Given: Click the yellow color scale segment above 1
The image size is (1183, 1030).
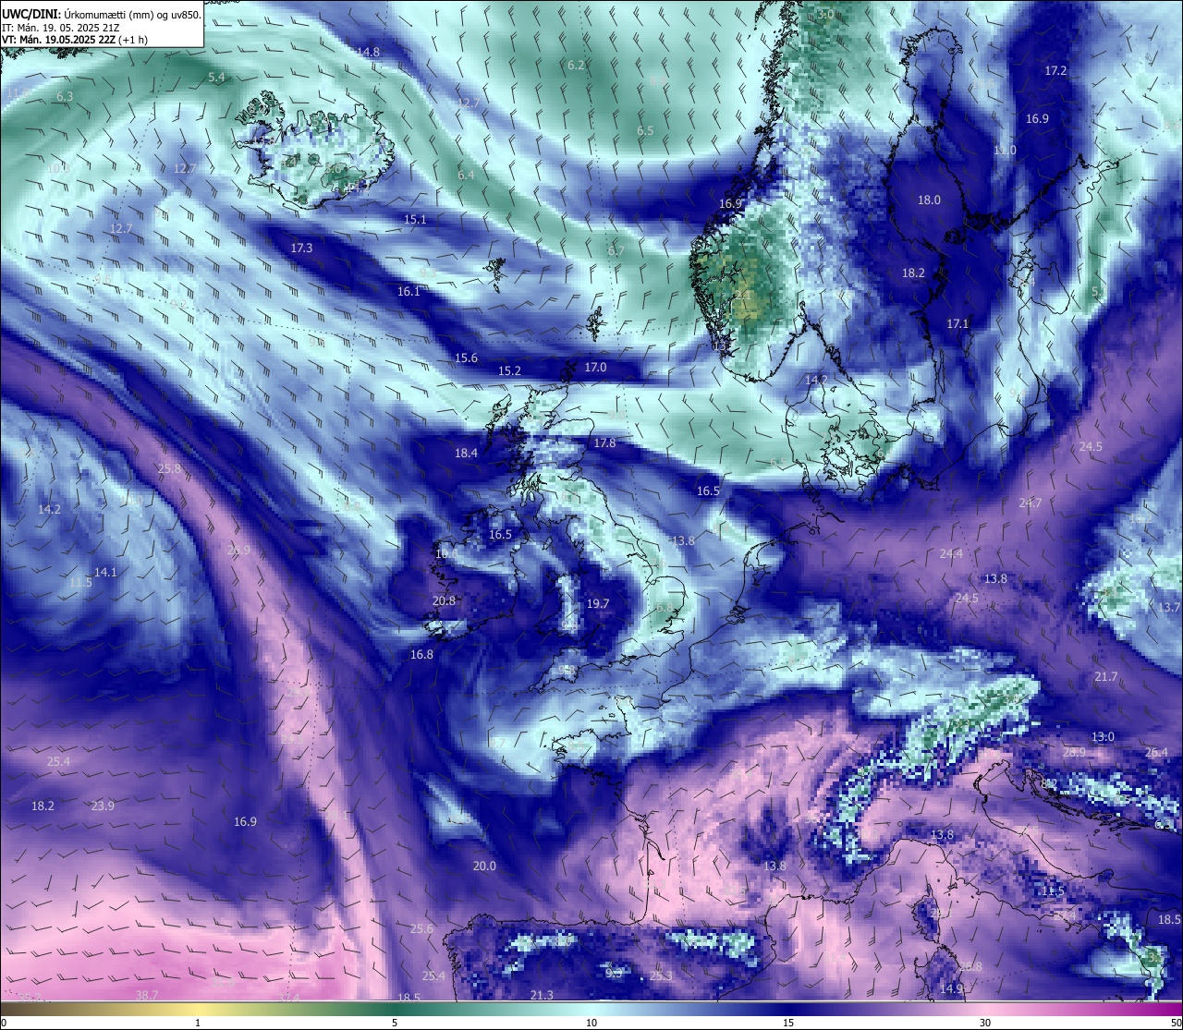Looking at the screenshot, I should tap(198, 1009).
